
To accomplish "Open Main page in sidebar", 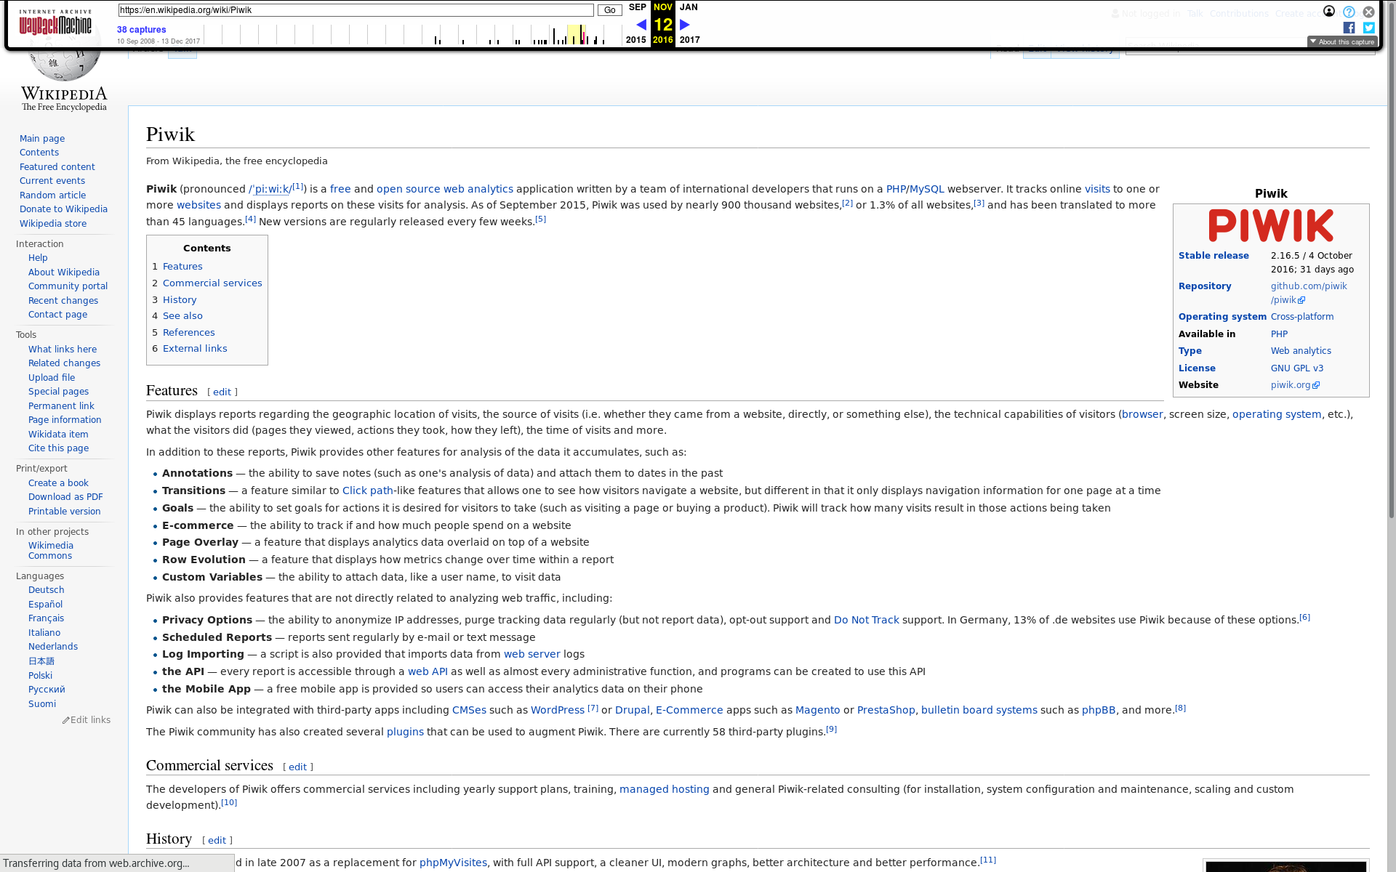I will [x=42, y=139].
